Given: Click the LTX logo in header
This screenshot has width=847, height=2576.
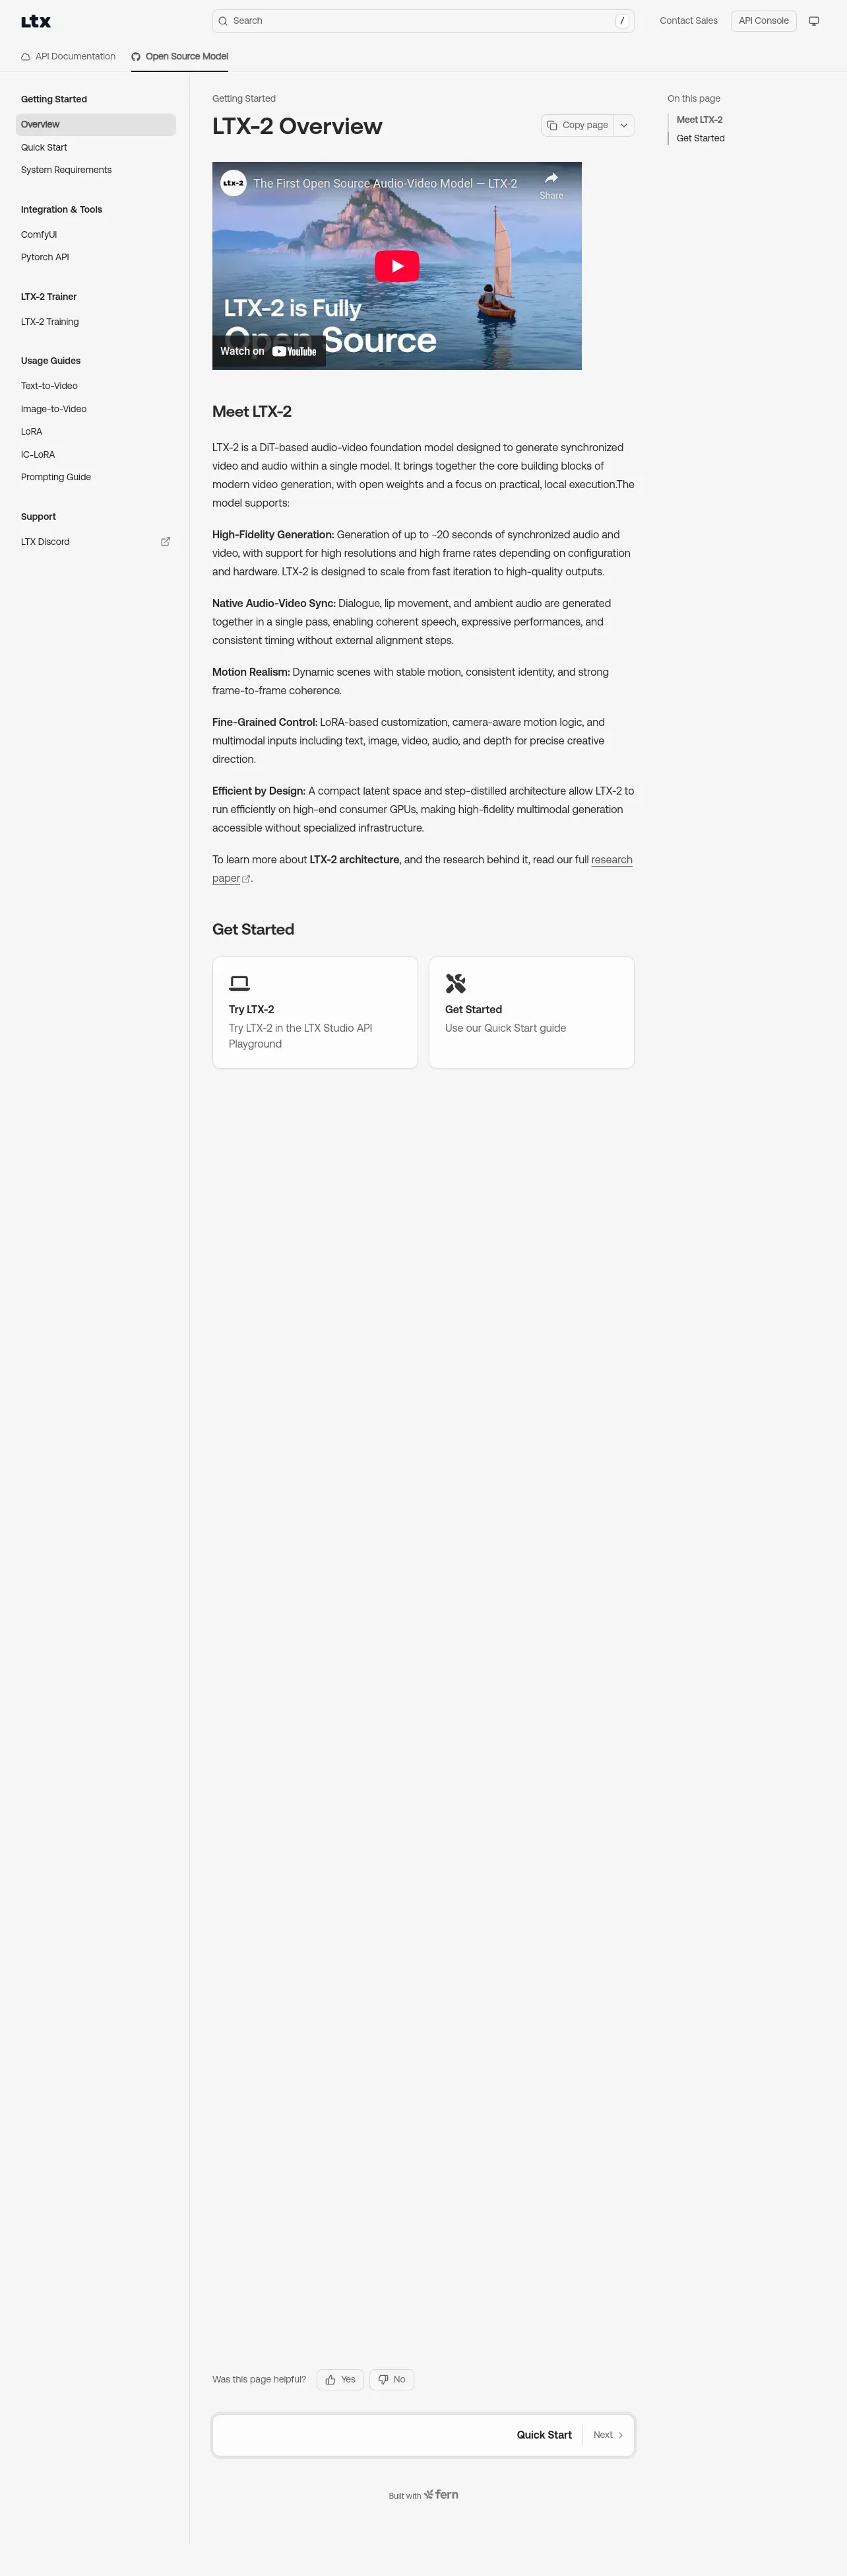Looking at the screenshot, I should 36,21.
